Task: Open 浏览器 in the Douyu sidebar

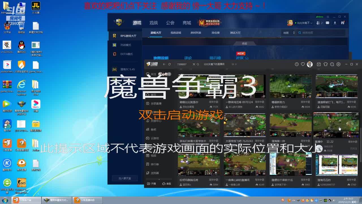Action: pyautogui.click(x=152, y=173)
